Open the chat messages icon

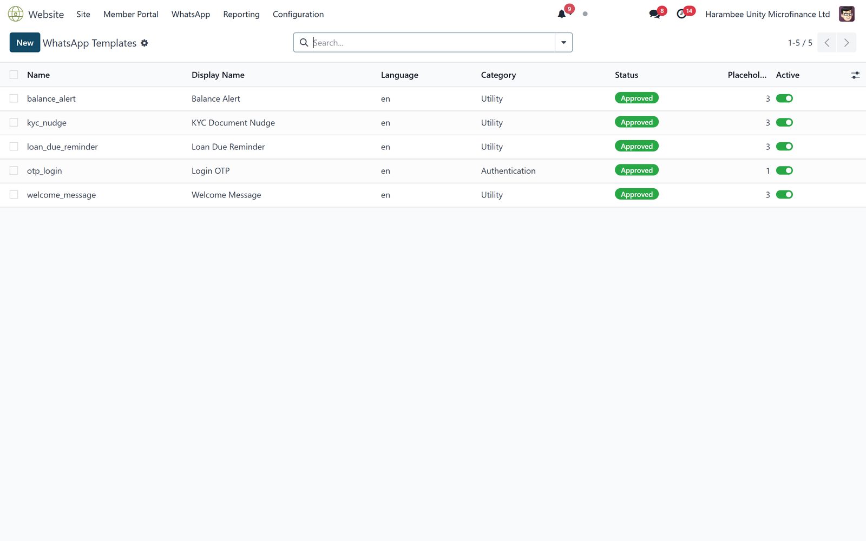(654, 14)
